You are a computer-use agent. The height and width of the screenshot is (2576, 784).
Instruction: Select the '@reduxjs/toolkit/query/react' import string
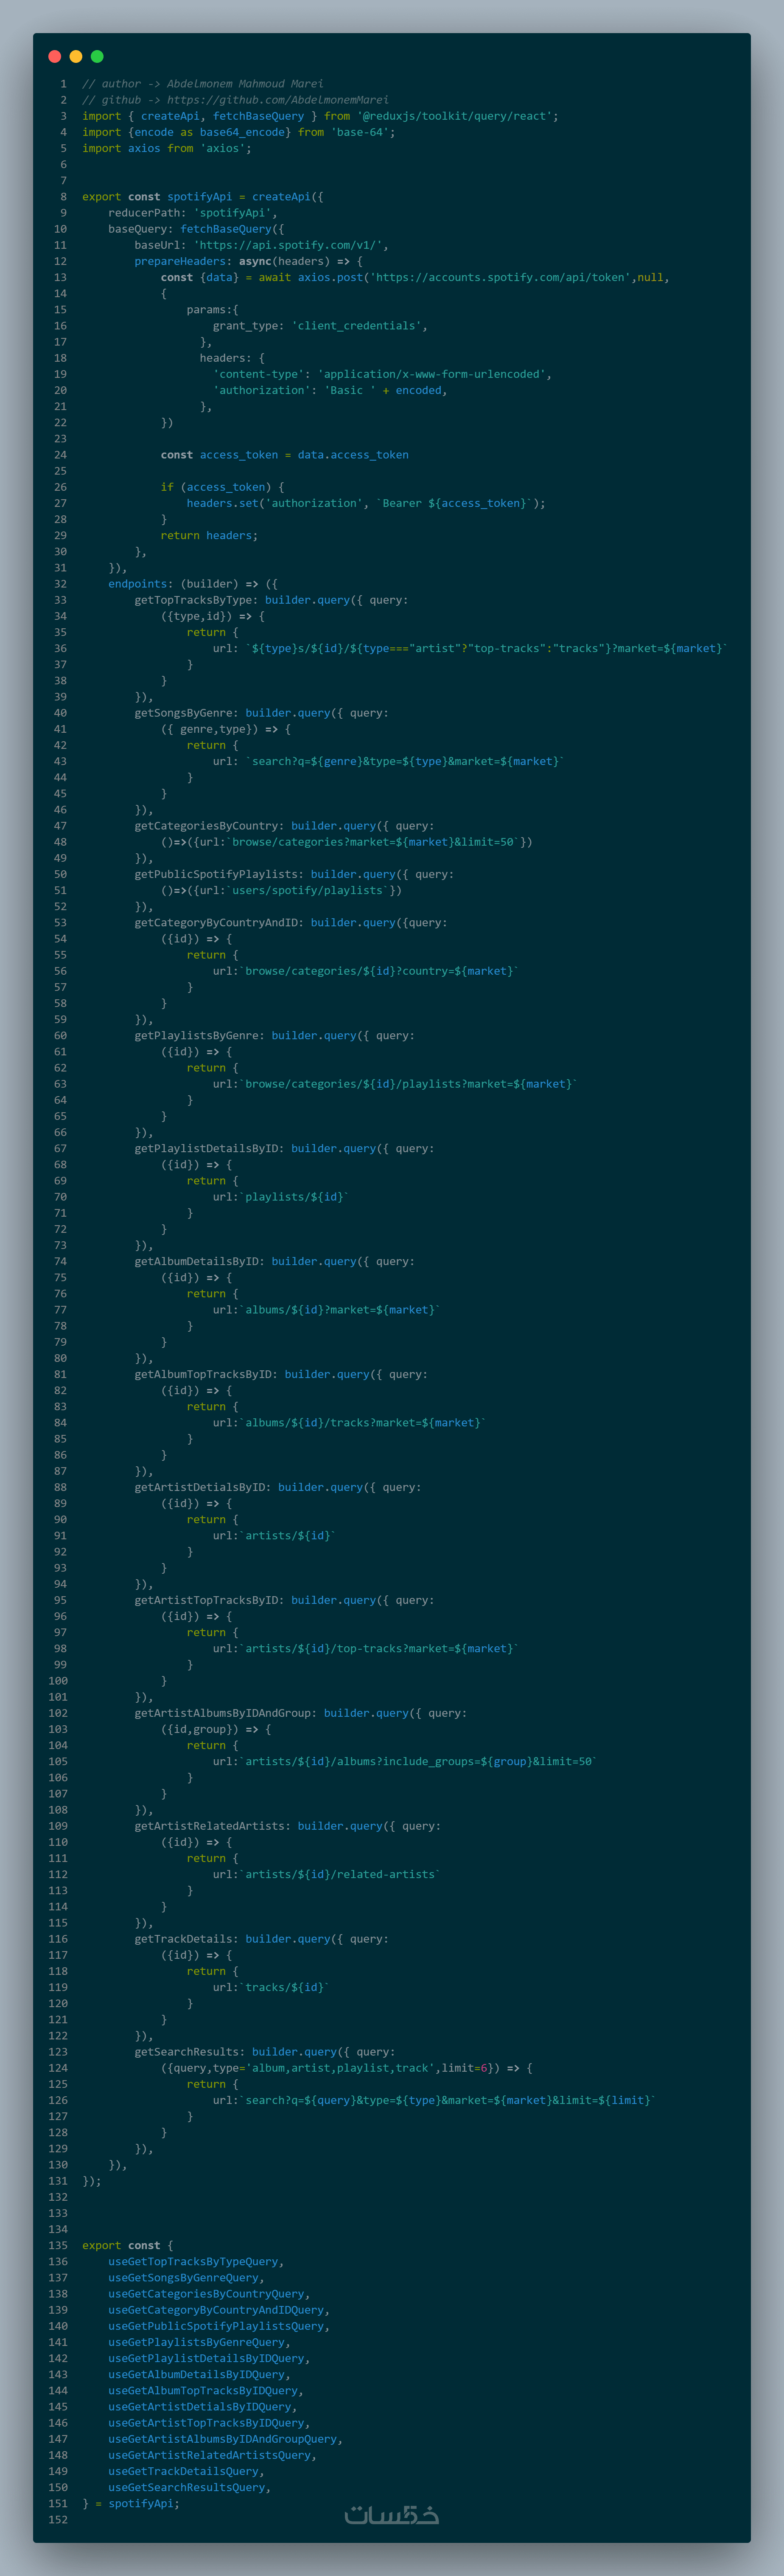point(454,116)
